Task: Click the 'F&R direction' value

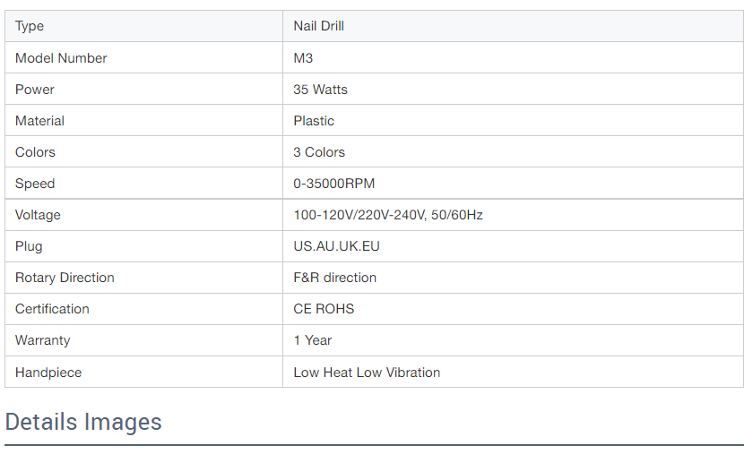Action: click(334, 278)
